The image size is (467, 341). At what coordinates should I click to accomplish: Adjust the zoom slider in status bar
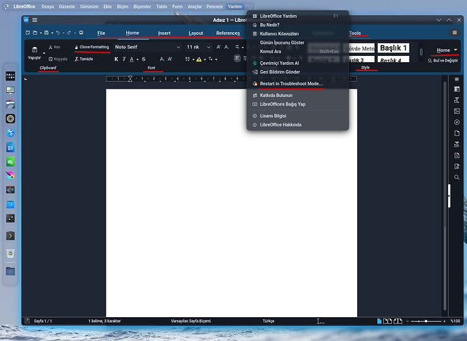coord(426,321)
